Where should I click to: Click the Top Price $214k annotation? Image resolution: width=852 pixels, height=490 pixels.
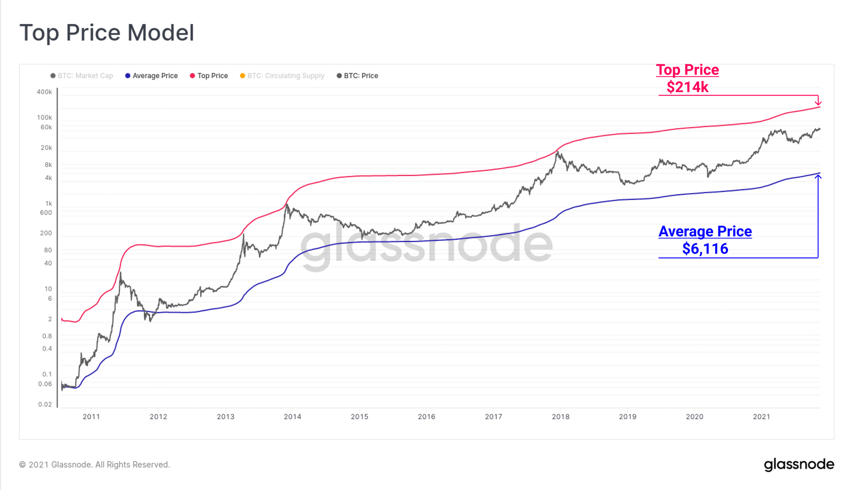click(687, 78)
